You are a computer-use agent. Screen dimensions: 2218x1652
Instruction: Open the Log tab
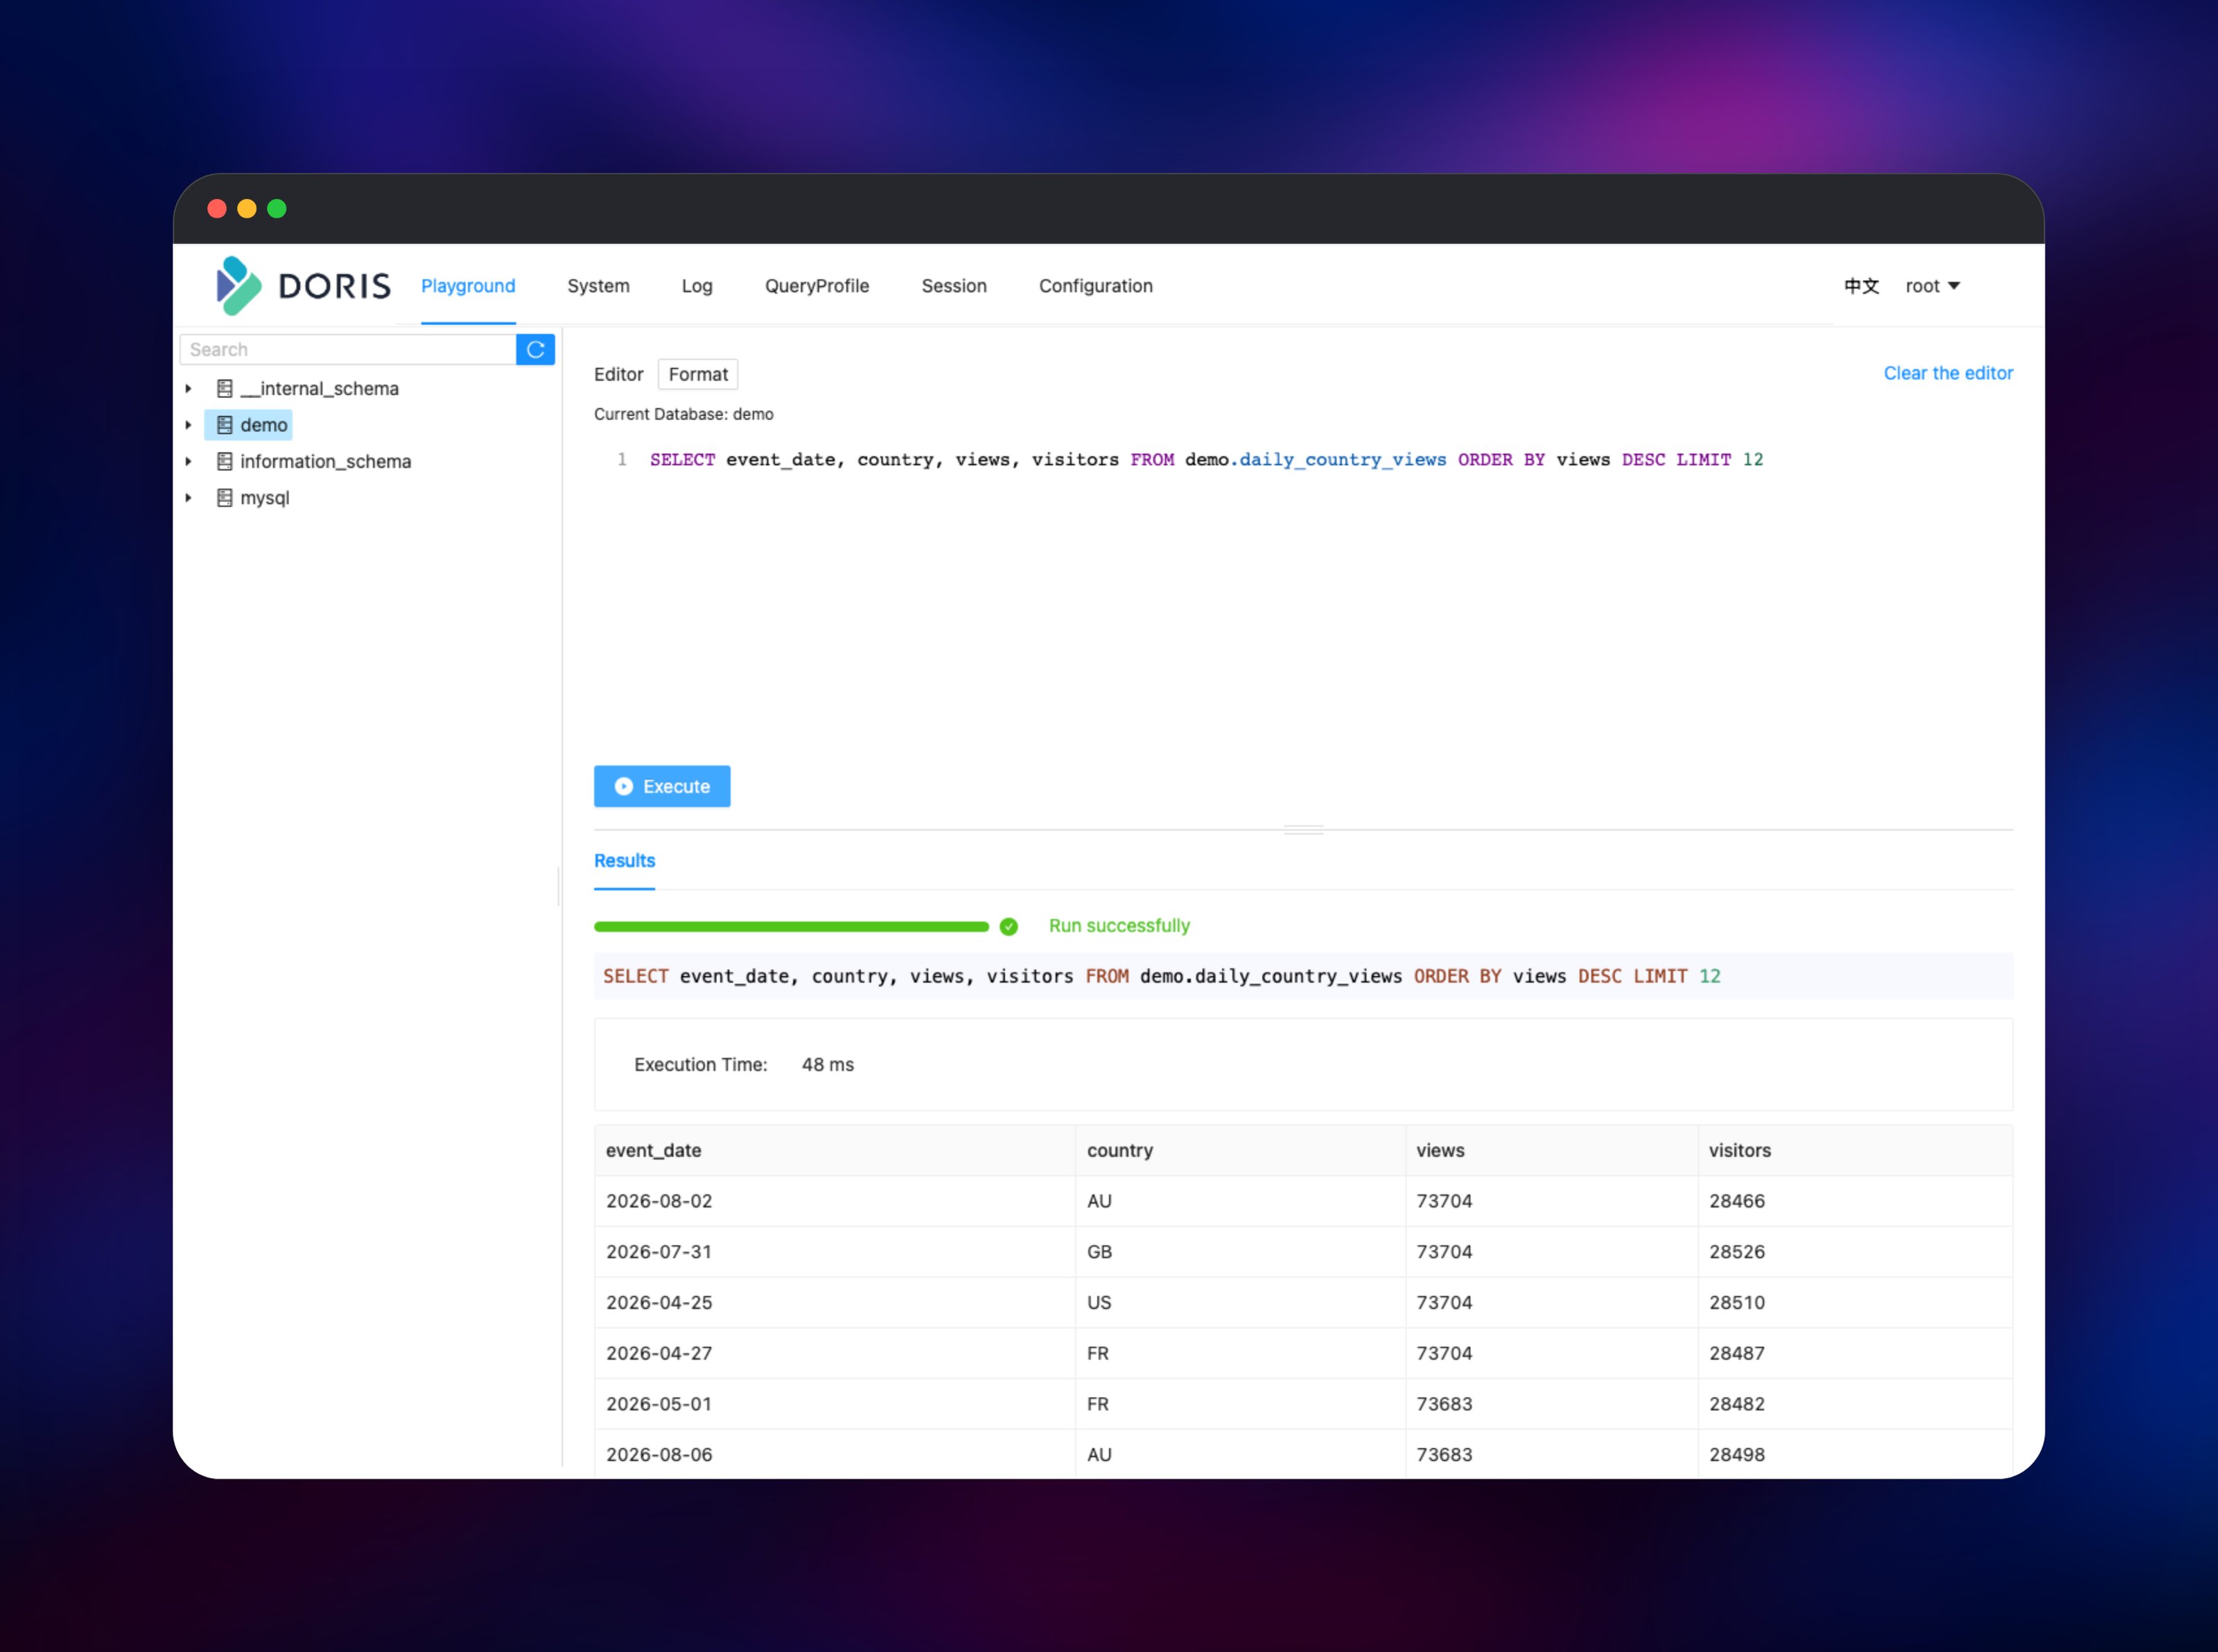point(697,286)
